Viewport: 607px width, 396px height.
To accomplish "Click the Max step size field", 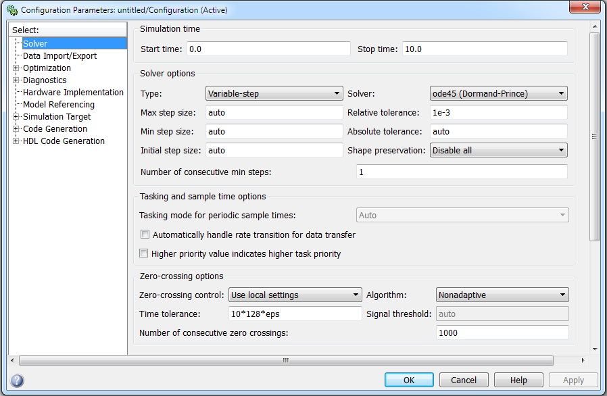I will point(274,113).
